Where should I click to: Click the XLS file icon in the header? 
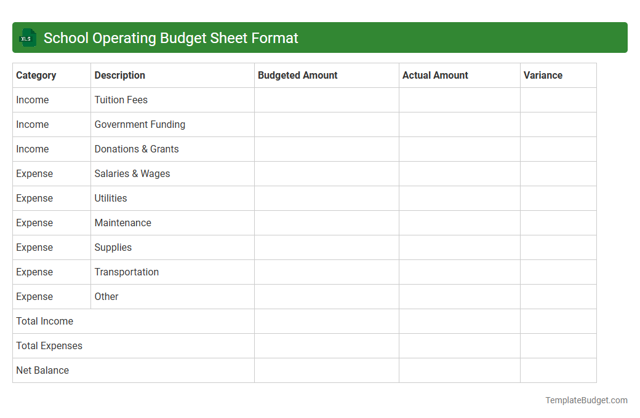[x=27, y=37]
